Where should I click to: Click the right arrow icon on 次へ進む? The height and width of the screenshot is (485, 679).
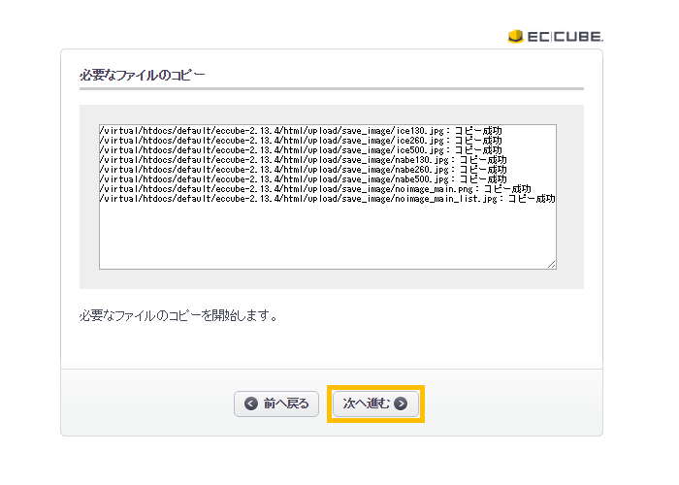pyautogui.click(x=401, y=404)
